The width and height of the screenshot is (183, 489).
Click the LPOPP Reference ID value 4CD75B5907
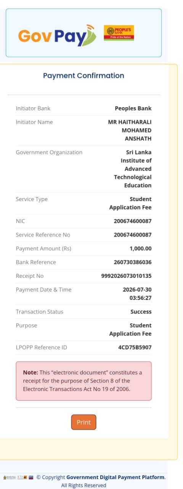pyautogui.click(x=135, y=348)
